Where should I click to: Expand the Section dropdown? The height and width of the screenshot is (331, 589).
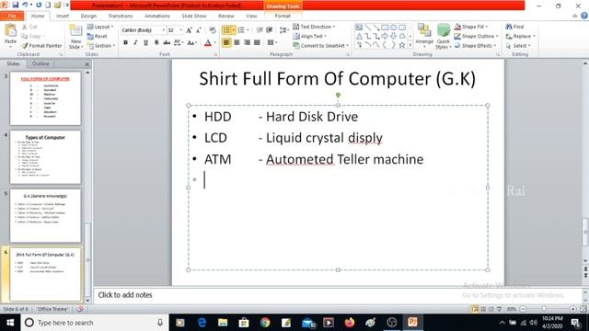[101, 45]
